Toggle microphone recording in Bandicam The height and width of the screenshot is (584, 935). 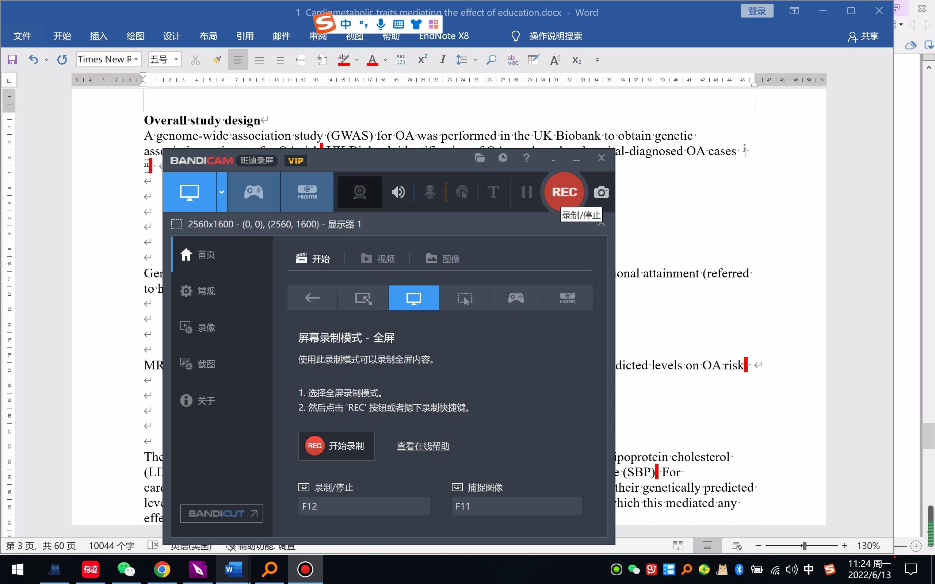[430, 192]
